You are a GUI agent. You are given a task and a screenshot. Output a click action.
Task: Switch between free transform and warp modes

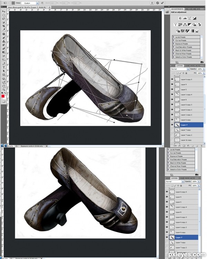coord(152,3)
